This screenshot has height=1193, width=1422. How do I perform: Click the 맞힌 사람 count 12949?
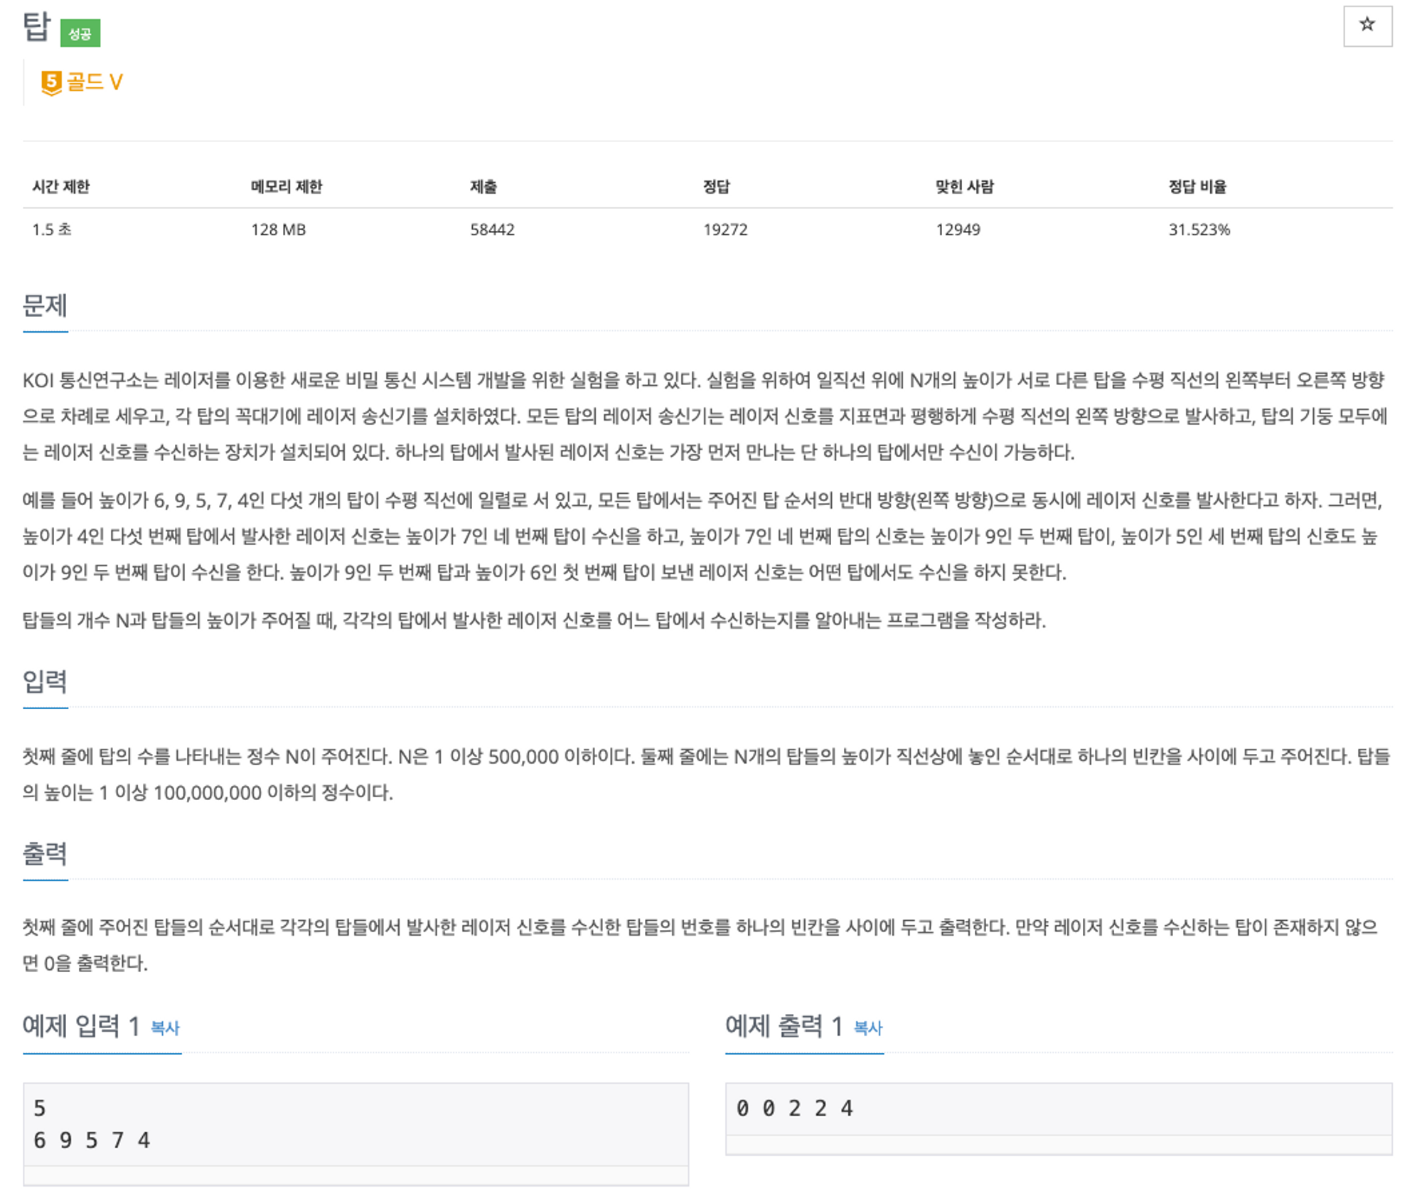pos(958,230)
